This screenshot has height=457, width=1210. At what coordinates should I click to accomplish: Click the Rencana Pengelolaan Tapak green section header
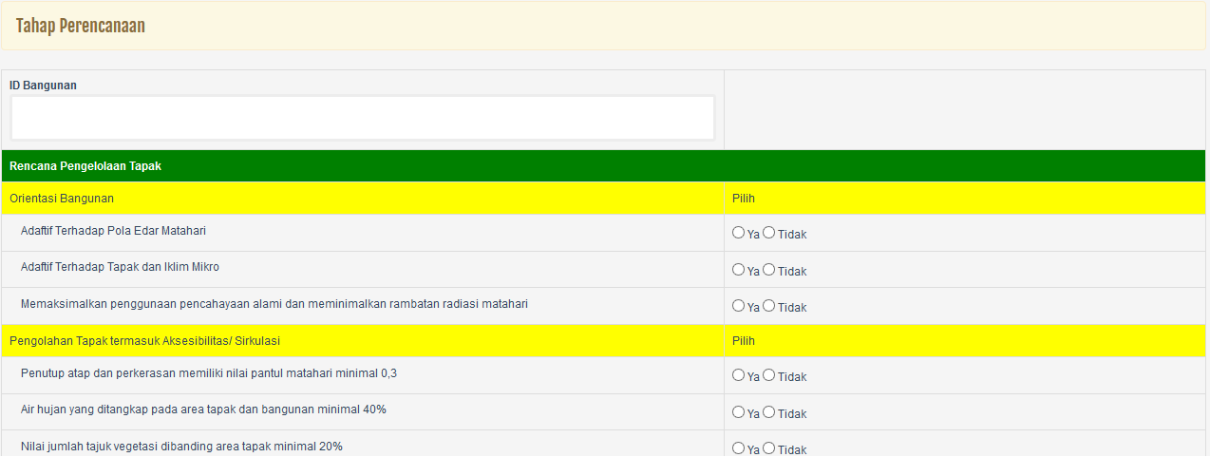(x=85, y=166)
